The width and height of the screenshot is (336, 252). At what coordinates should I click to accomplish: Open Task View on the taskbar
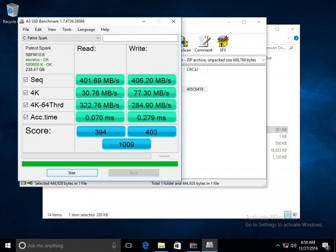[129, 245]
